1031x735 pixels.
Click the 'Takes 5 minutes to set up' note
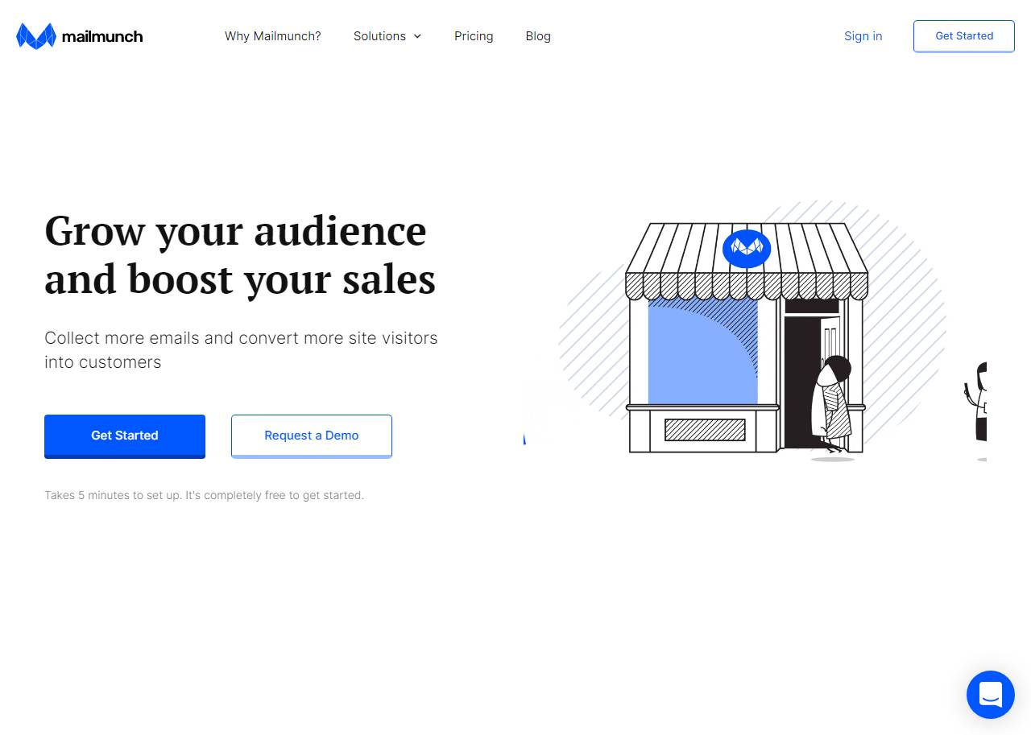click(x=204, y=495)
